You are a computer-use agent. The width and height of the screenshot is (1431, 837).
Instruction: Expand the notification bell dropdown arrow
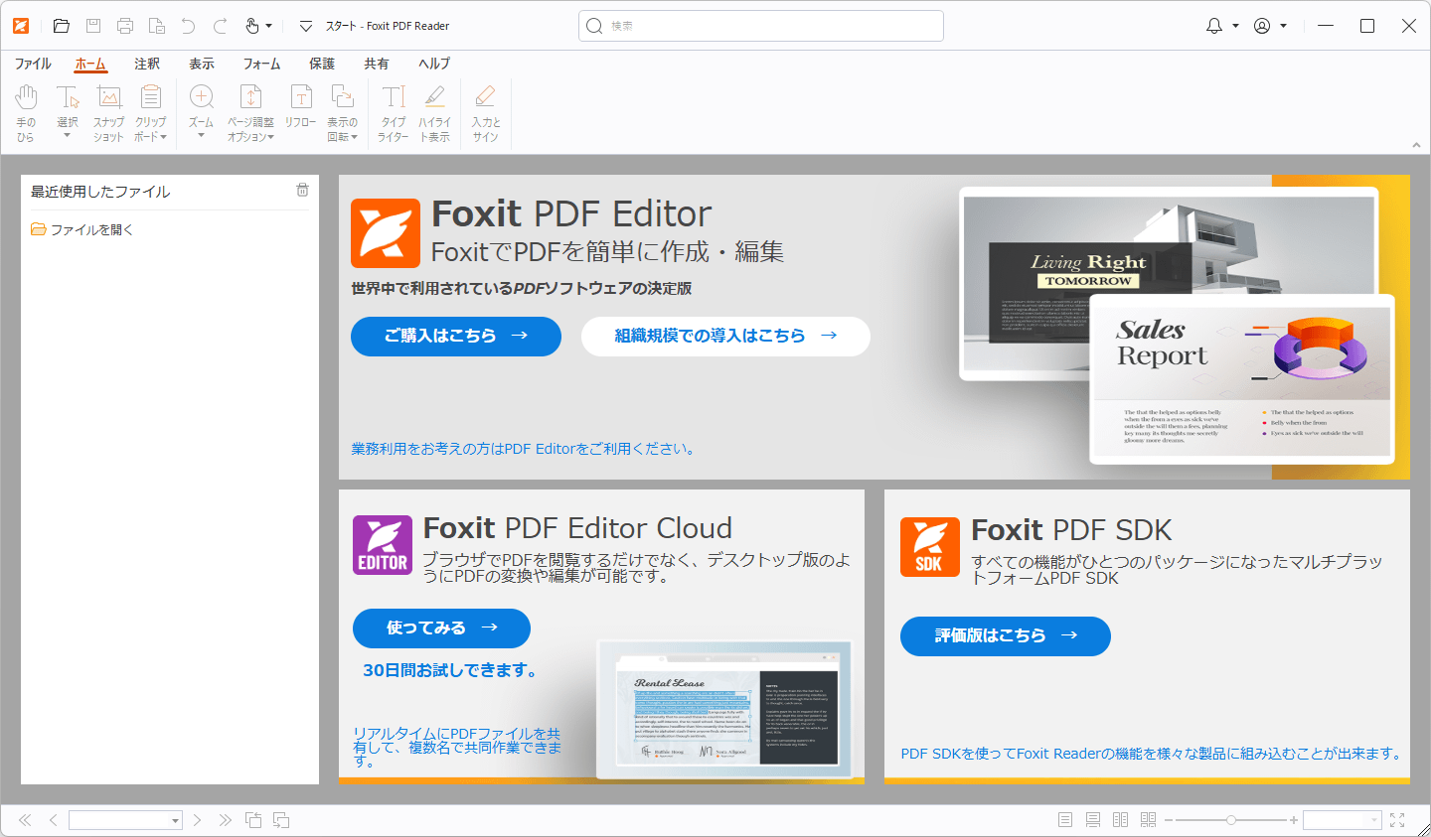pyautogui.click(x=1235, y=26)
